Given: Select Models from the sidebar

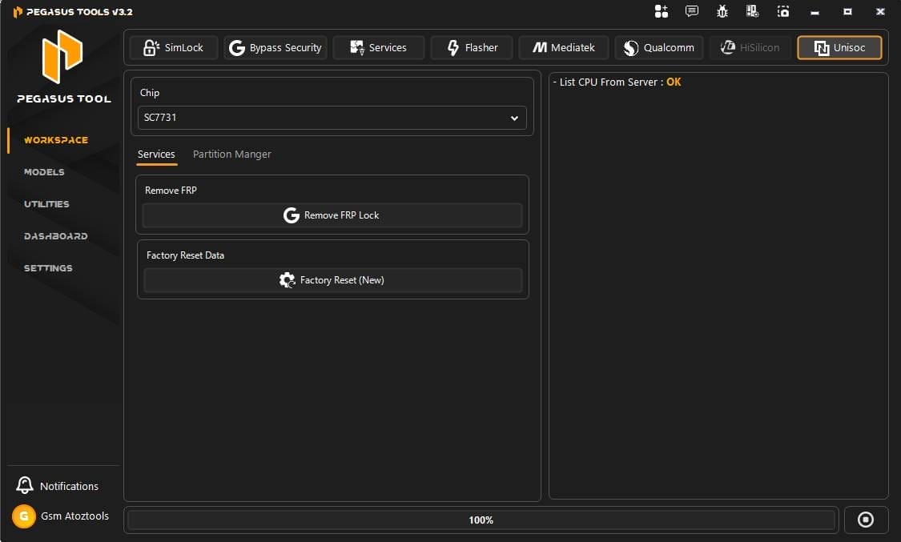Looking at the screenshot, I should point(44,171).
